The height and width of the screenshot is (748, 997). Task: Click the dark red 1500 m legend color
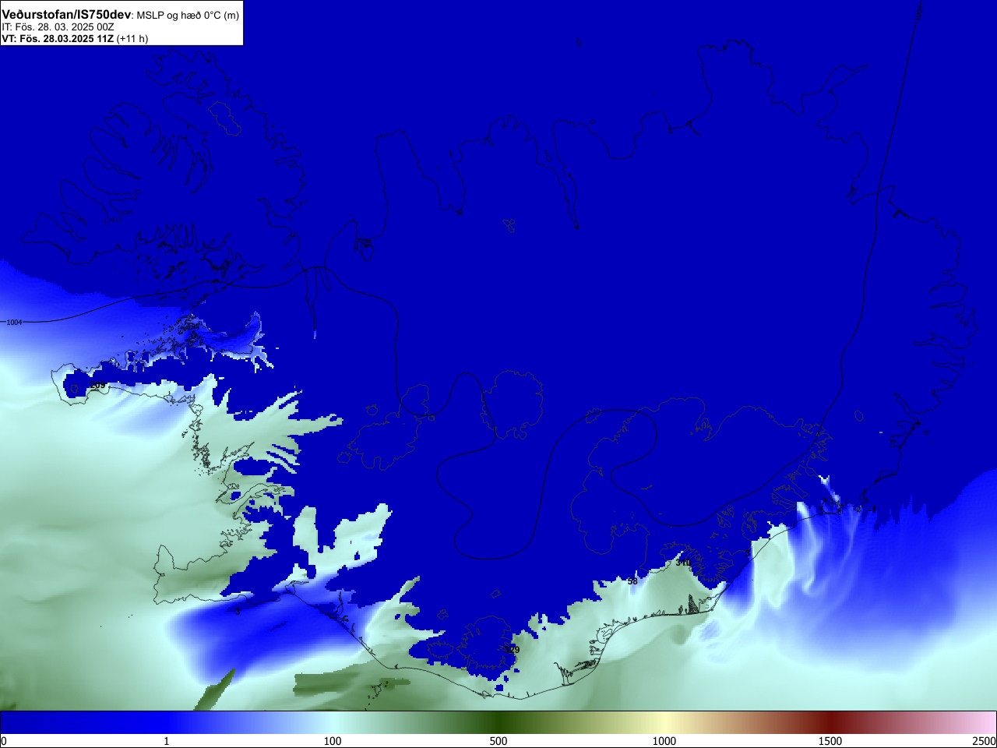tap(830, 722)
